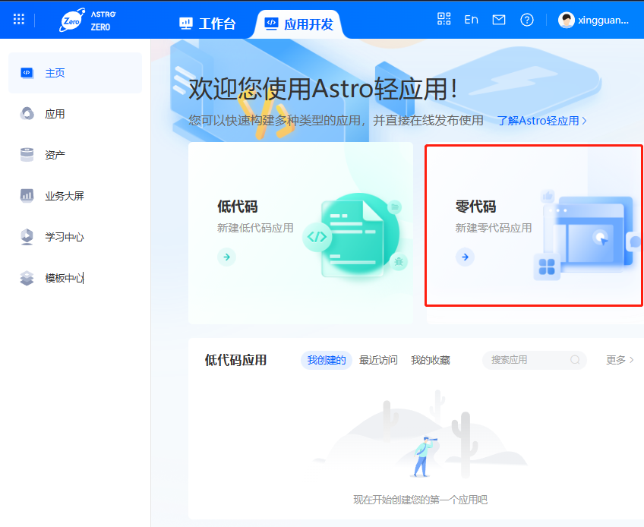Click the 低代码 card title
The width and height of the screenshot is (644, 527).
(238, 207)
